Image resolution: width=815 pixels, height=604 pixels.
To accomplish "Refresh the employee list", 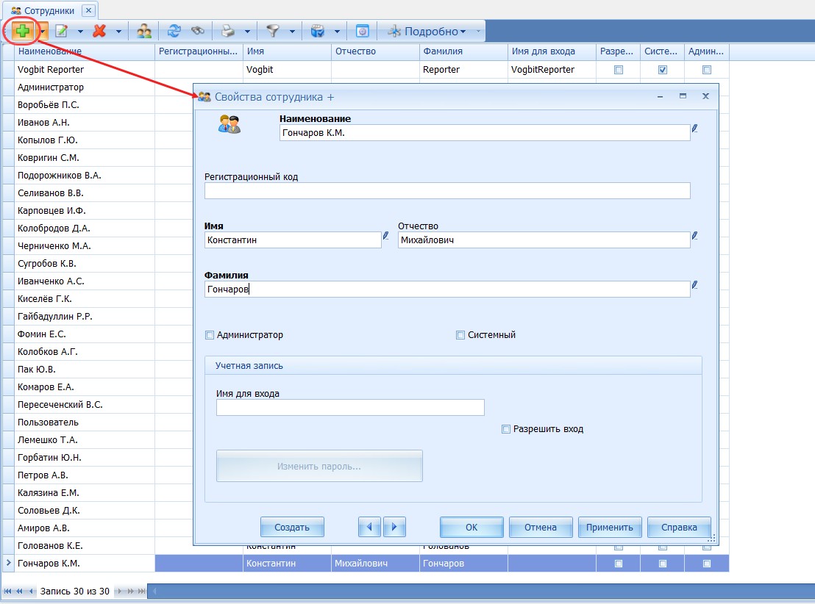I will [174, 31].
